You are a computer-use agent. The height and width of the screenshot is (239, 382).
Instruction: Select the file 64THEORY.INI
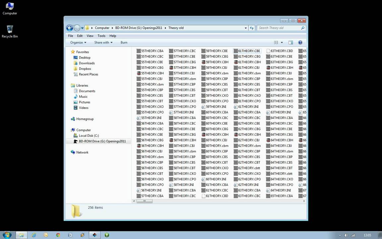pyautogui.click(x=279, y=190)
